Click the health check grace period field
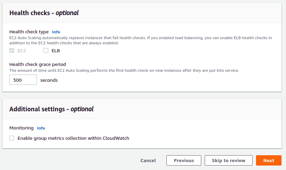286x170 pixels. pyautogui.click(x=23, y=80)
